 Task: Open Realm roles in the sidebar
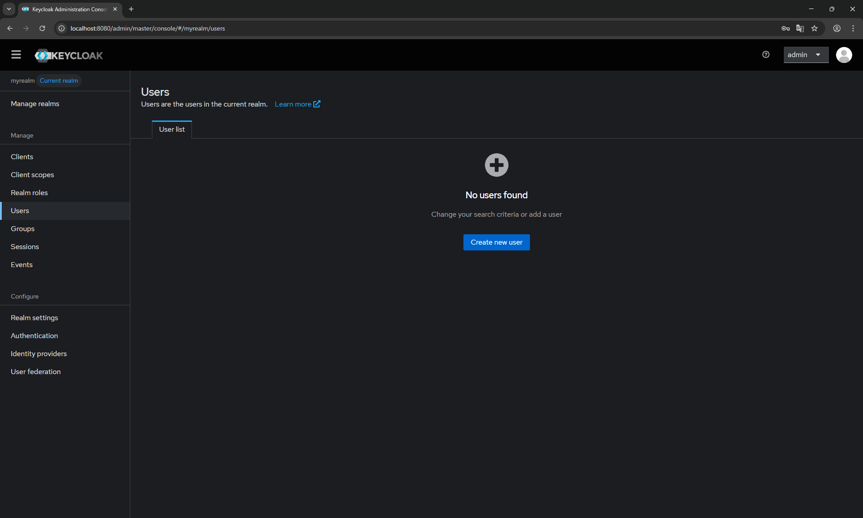[29, 193]
